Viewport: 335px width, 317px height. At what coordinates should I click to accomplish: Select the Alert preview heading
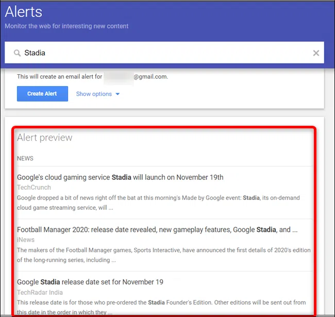coord(44,138)
